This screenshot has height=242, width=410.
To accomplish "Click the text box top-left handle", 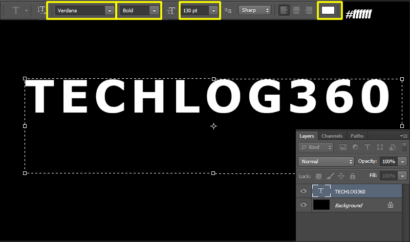I will (25, 79).
